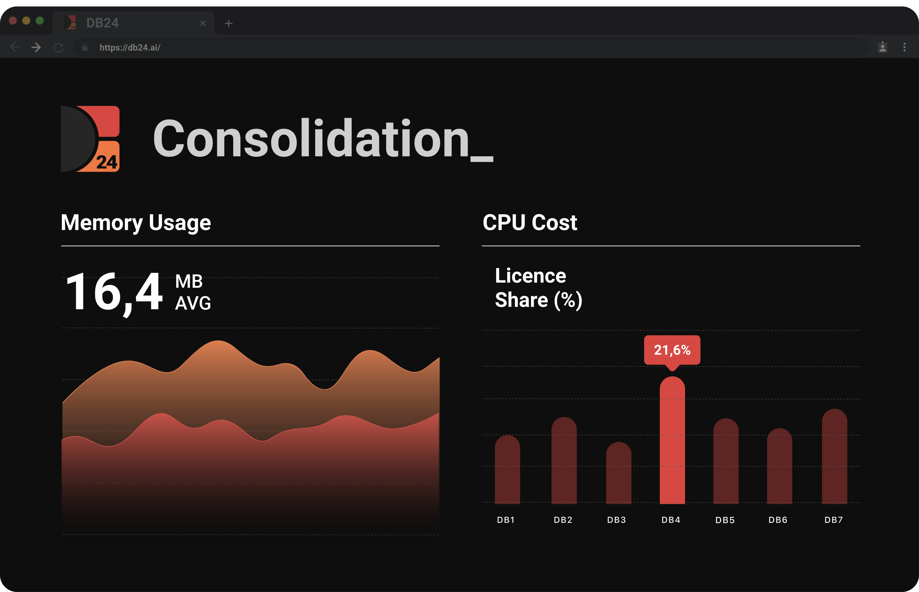Screen dimensions: 919x592
Task: Click the padlock security icon in address bar
Action: point(85,47)
